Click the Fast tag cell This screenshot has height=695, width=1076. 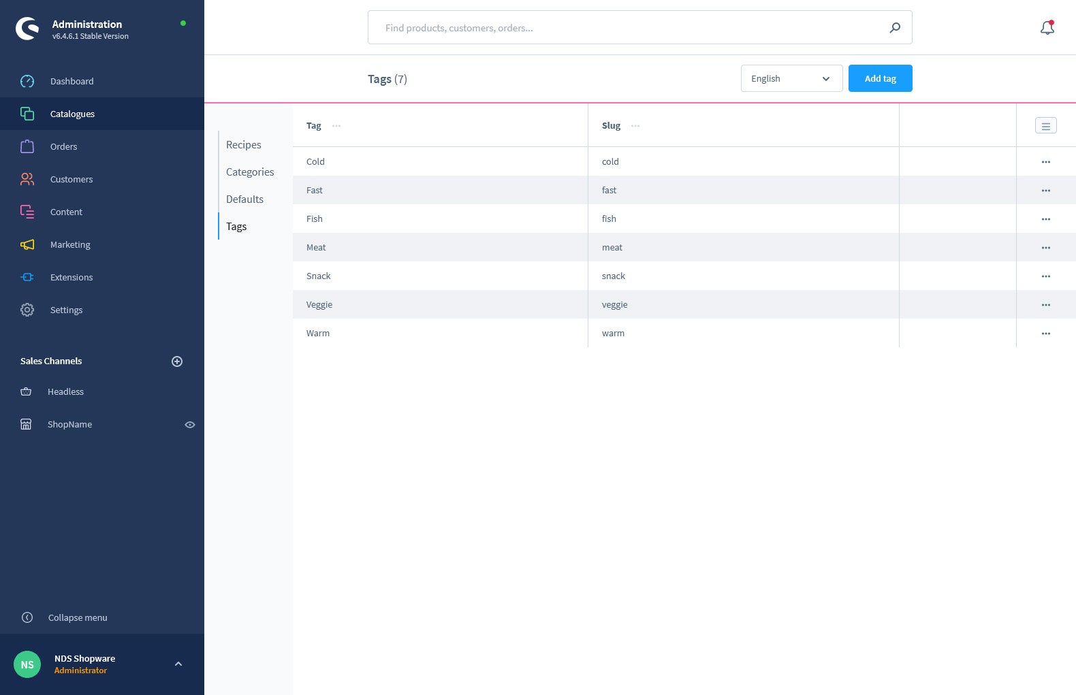440,190
